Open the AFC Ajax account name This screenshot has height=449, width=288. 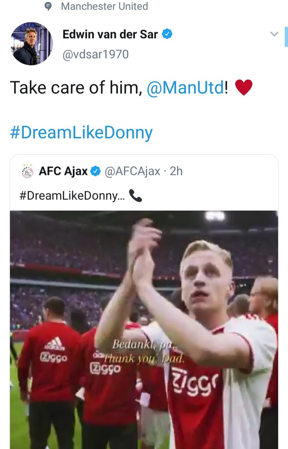(63, 171)
